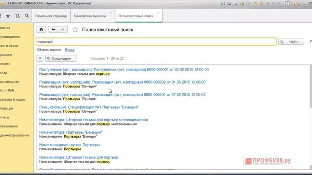Click the Везде search area link

[x=69, y=50]
